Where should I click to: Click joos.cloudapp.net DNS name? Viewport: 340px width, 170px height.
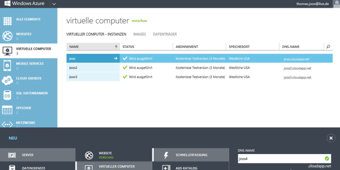pyautogui.click(x=296, y=59)
